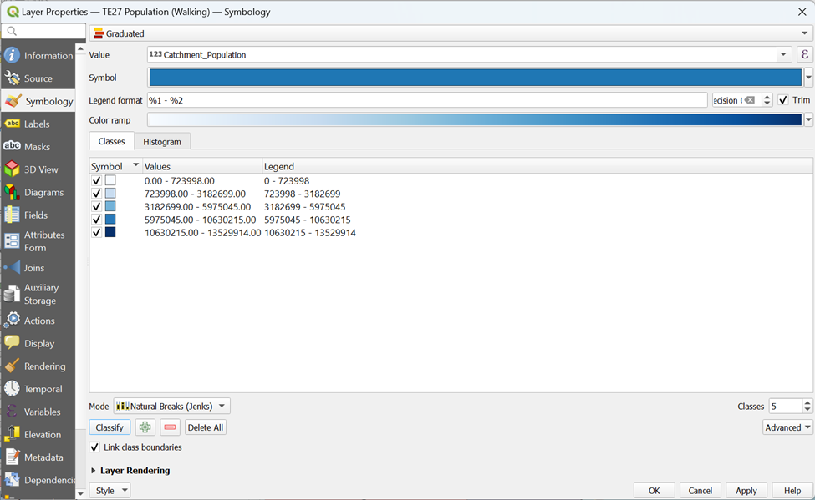815x500 pixels.
Task: Click the Apply button
Action: [x=746, y=491]
